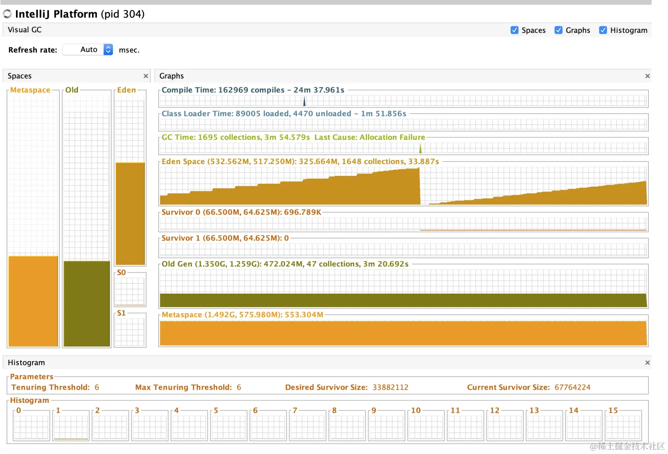The height and width of the screenshot is (454, 668).
Task: Click the Metaspace usage bar in Spaces panel
Action: pos(33,301)
